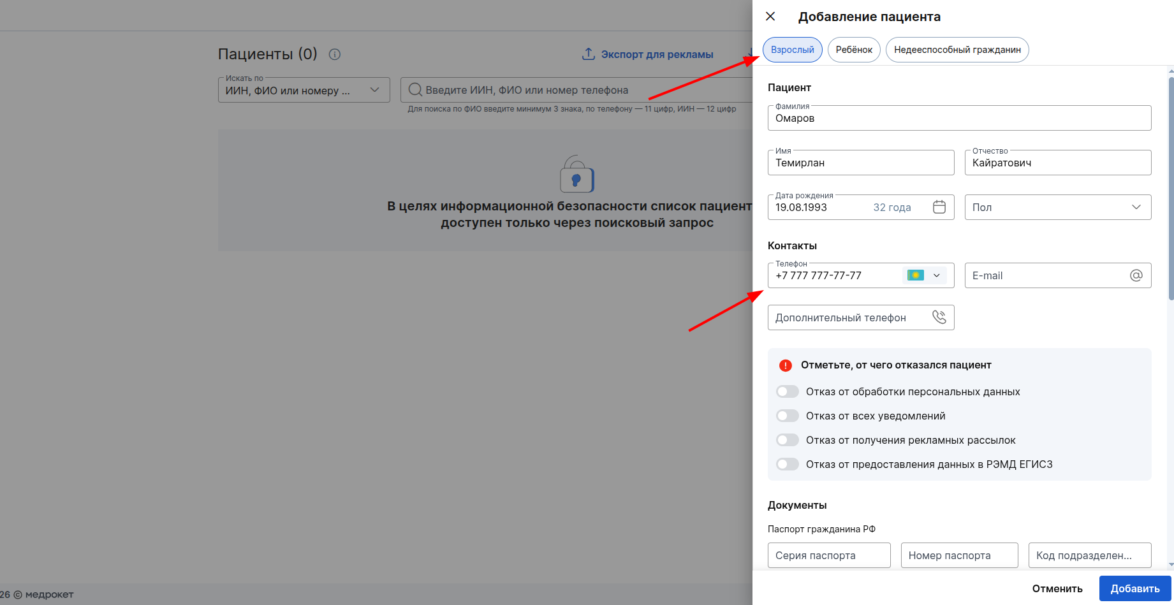Click the Серия паспорта input field
Image resolution: width=1174 pixels, height=605 pixels.
coord(828,555)
